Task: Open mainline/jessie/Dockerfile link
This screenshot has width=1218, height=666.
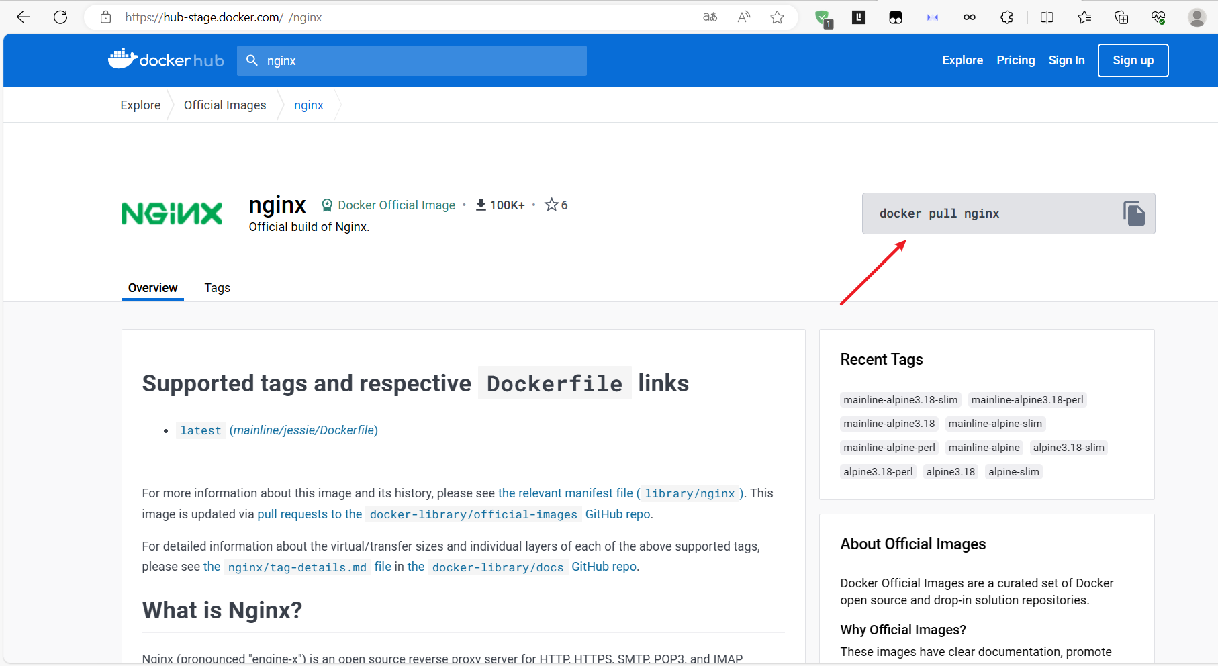Action: [303, 430]
